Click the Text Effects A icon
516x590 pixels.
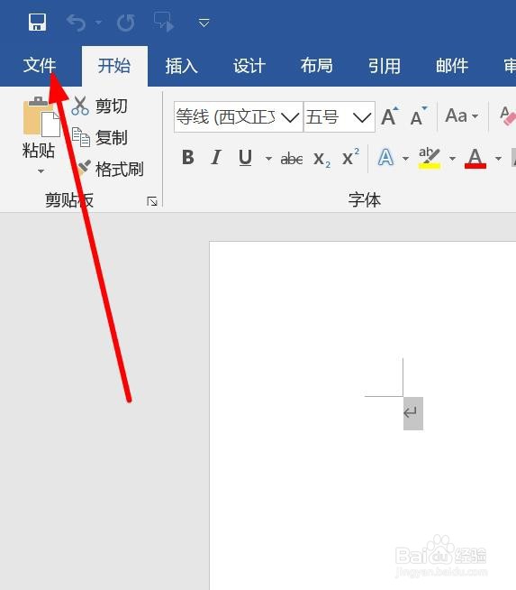(x=385, y=157)
